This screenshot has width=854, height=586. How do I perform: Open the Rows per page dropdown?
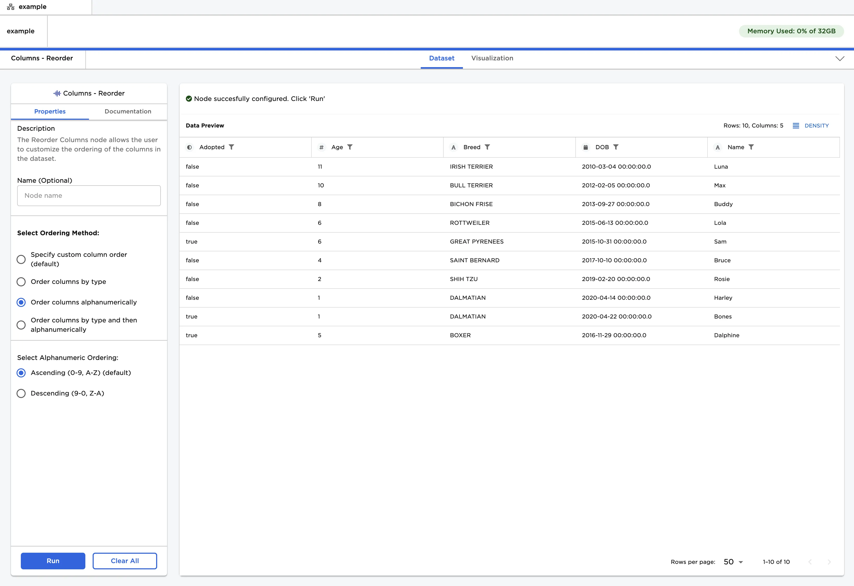point(734,562)
